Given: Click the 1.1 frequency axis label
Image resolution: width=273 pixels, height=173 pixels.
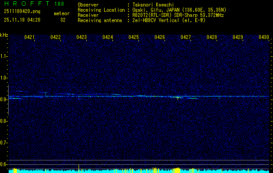Looking at the screenshot, I should 4,56.
